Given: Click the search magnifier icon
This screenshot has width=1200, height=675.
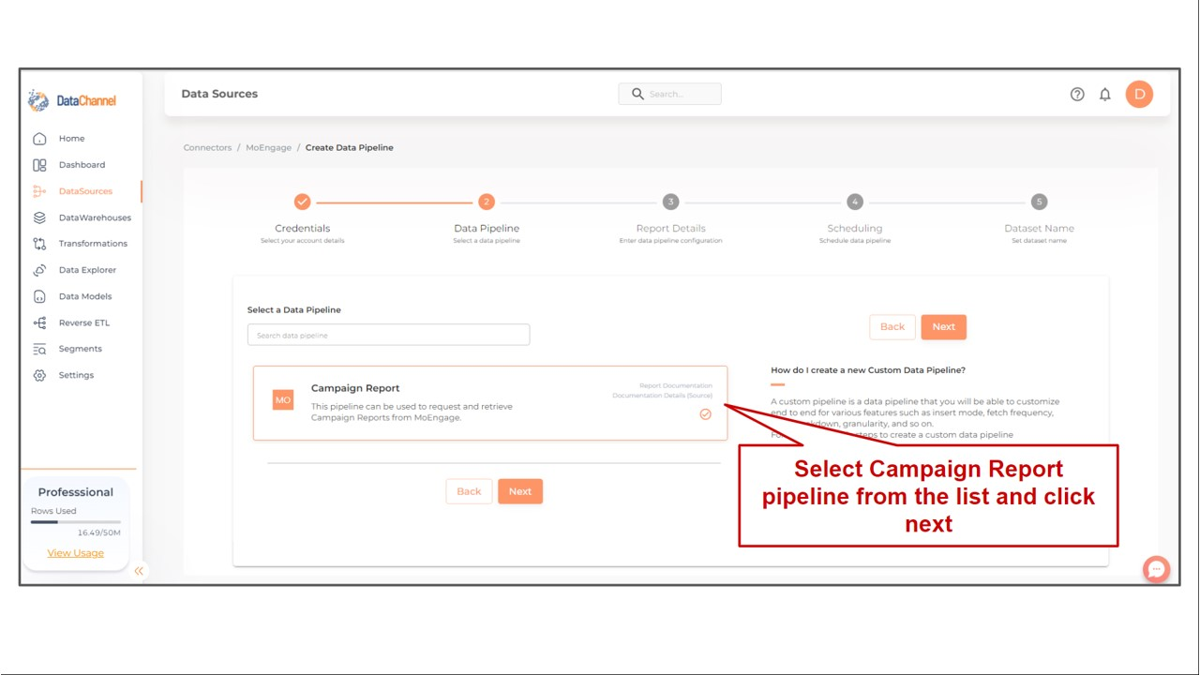Looking at the screenshot, I should (x=637, y=94).
